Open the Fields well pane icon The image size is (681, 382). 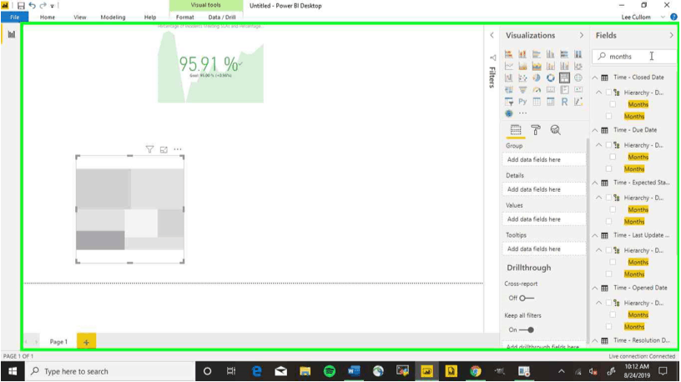tap(516, 130)
